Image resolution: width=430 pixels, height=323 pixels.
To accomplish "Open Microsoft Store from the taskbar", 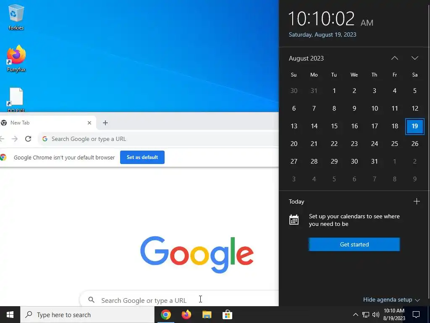I will [227, 315].
